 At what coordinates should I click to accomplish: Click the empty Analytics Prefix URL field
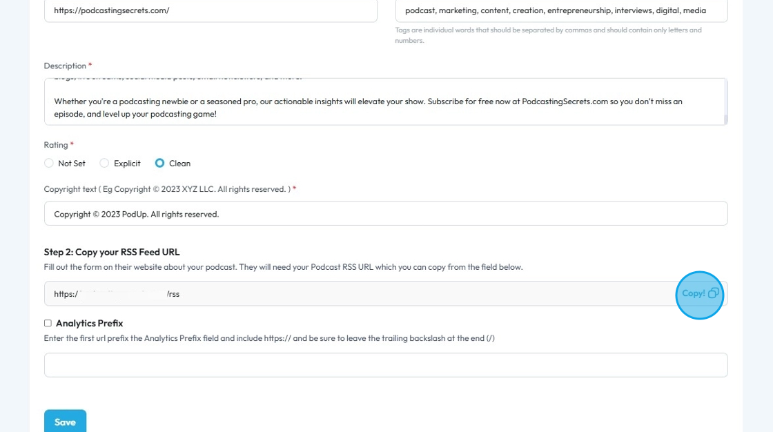point(385,365)
